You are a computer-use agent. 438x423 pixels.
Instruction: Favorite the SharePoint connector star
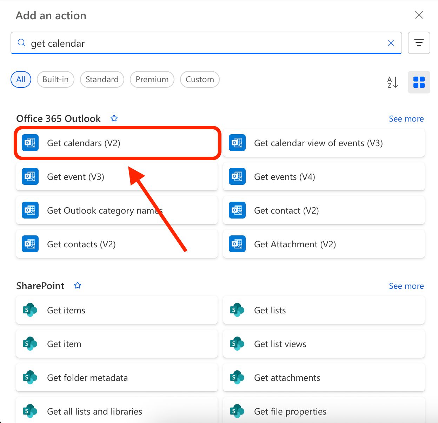(x=78, y=285)
